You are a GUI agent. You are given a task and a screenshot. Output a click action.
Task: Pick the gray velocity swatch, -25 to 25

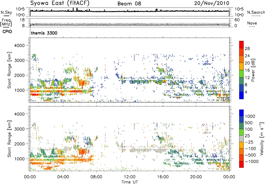(241, 138)
